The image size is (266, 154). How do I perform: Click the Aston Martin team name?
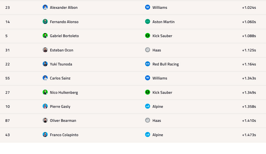[163, 22]
